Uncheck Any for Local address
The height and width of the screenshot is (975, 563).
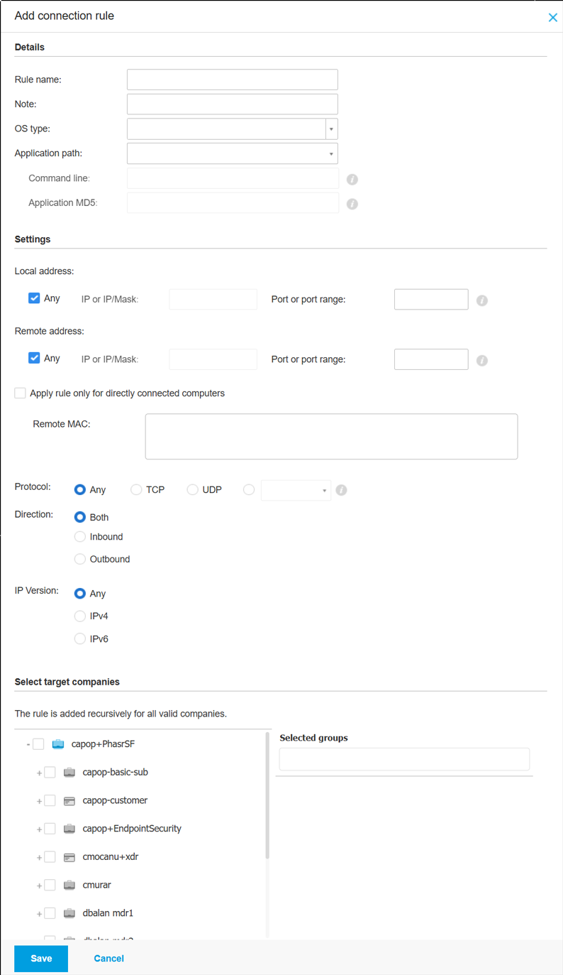pos(34,298)
